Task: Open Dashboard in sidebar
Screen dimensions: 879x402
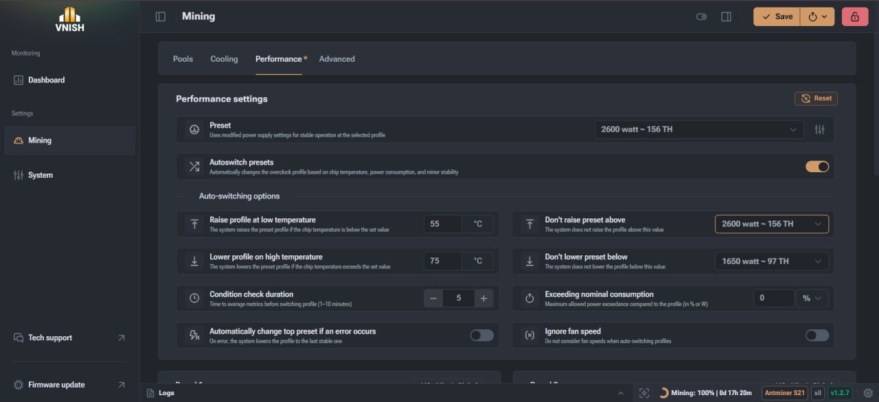Action: 69,80
